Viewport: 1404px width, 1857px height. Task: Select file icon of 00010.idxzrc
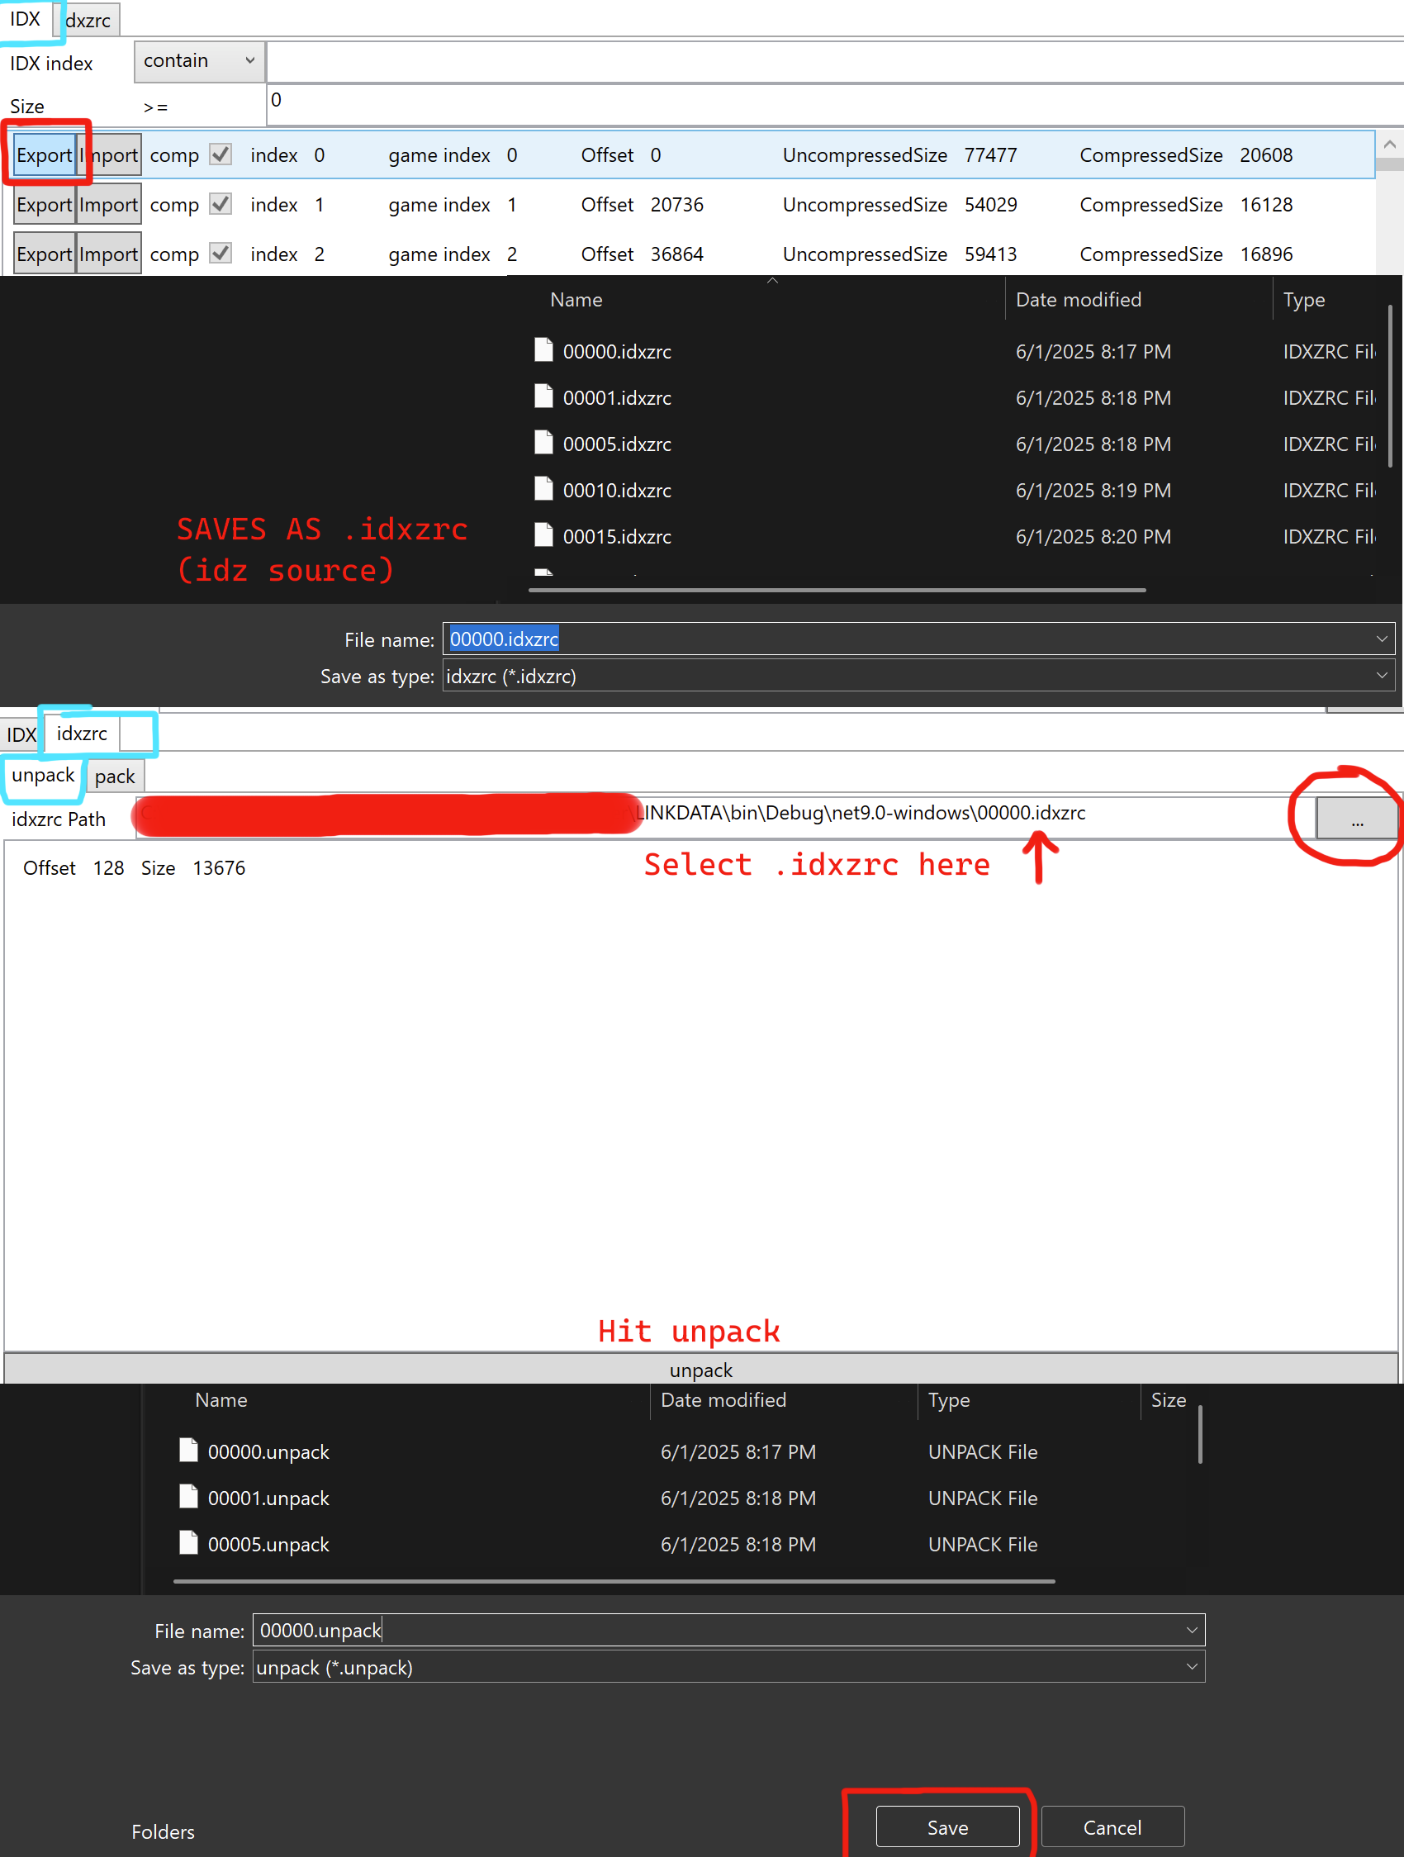pyautogui.click(x=543, y=488)
